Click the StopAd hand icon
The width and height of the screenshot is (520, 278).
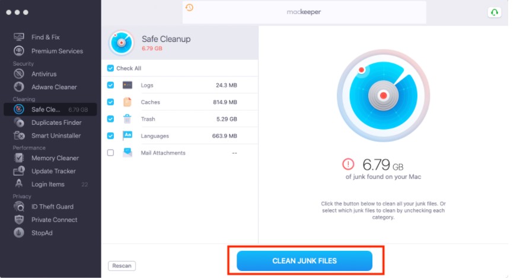19,232
